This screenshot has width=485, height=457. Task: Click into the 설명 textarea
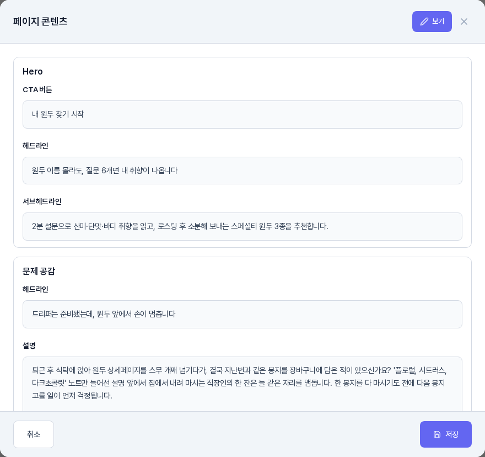[x=242, y=384]
